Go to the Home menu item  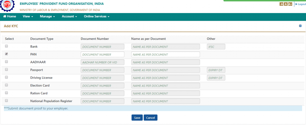(x=10, y=17)
